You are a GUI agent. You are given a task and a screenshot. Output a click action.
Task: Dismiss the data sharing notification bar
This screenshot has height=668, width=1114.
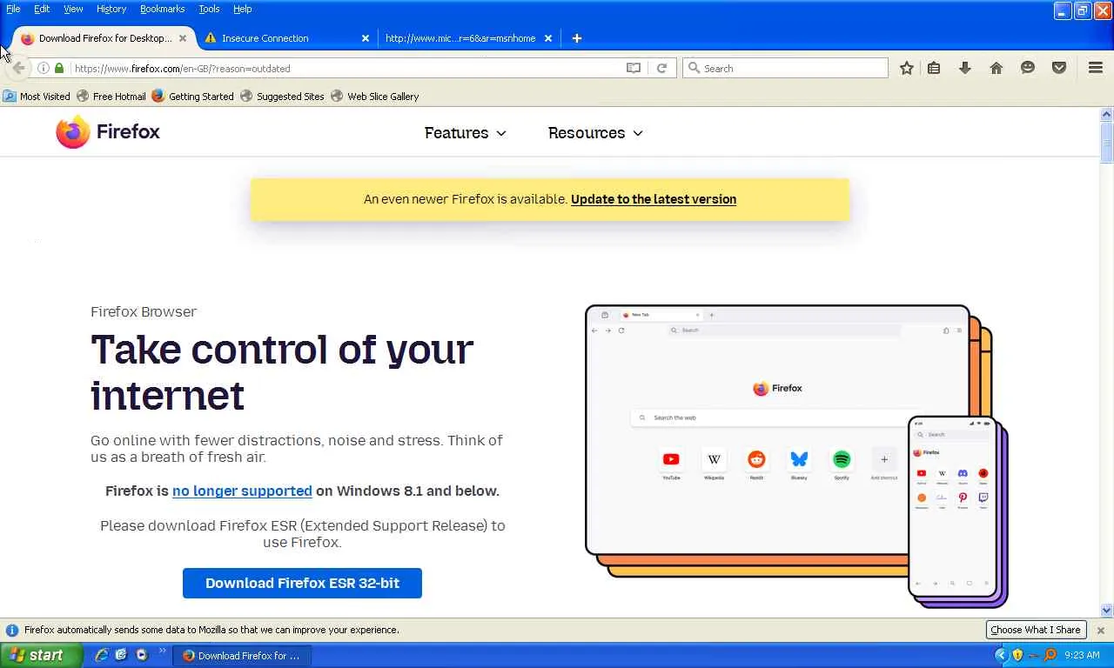[1101, 630]
